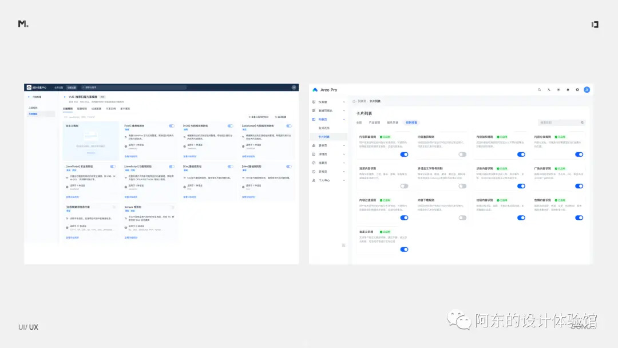Open the language switcher in Arco Pro header

coord(549,90)
